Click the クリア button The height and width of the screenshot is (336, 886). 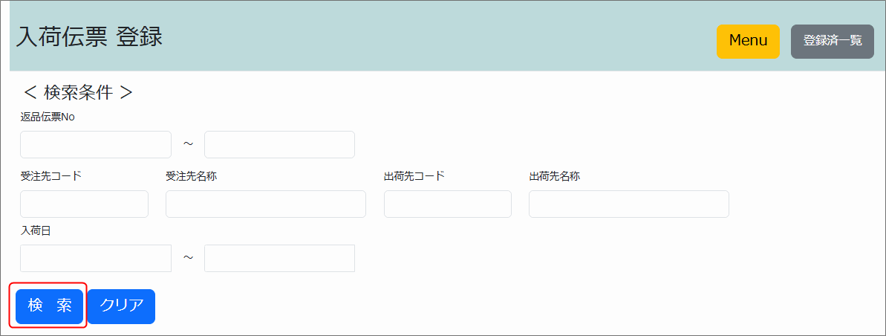[121, 306]
